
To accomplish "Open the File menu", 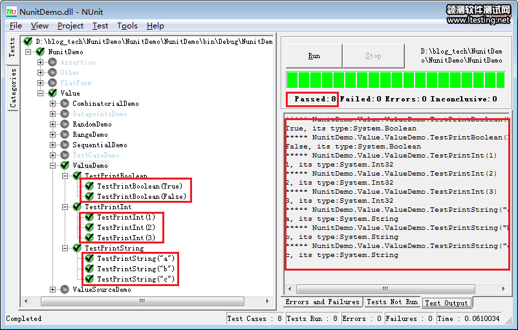I will (x=16, y=26).
